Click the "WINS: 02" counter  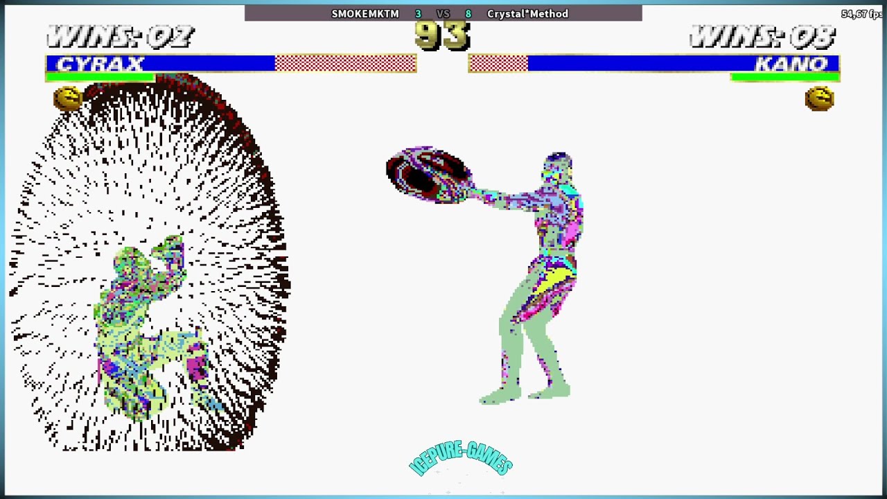tap(120, 37)
